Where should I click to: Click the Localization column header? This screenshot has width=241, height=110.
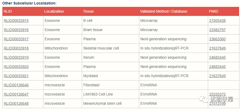click(54, 11)
